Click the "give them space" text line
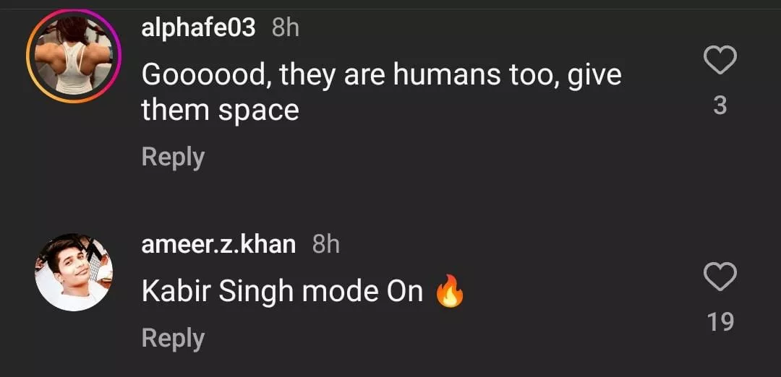The image size is (781, 377). click(220, 110)
